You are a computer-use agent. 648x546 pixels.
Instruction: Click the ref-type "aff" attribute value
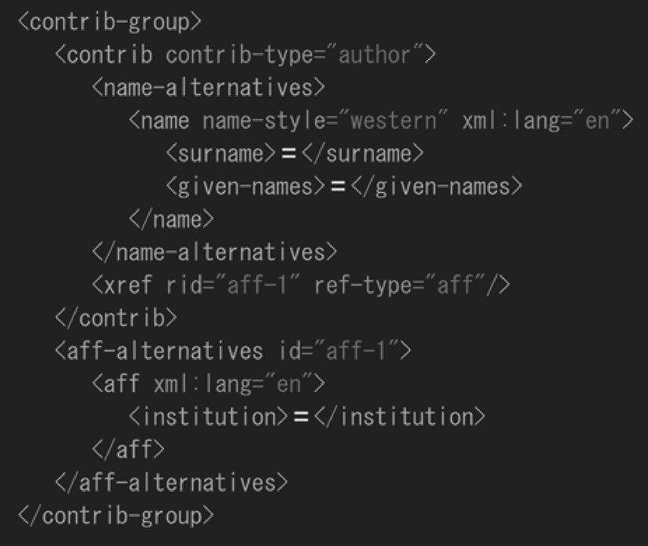point(455,285)
